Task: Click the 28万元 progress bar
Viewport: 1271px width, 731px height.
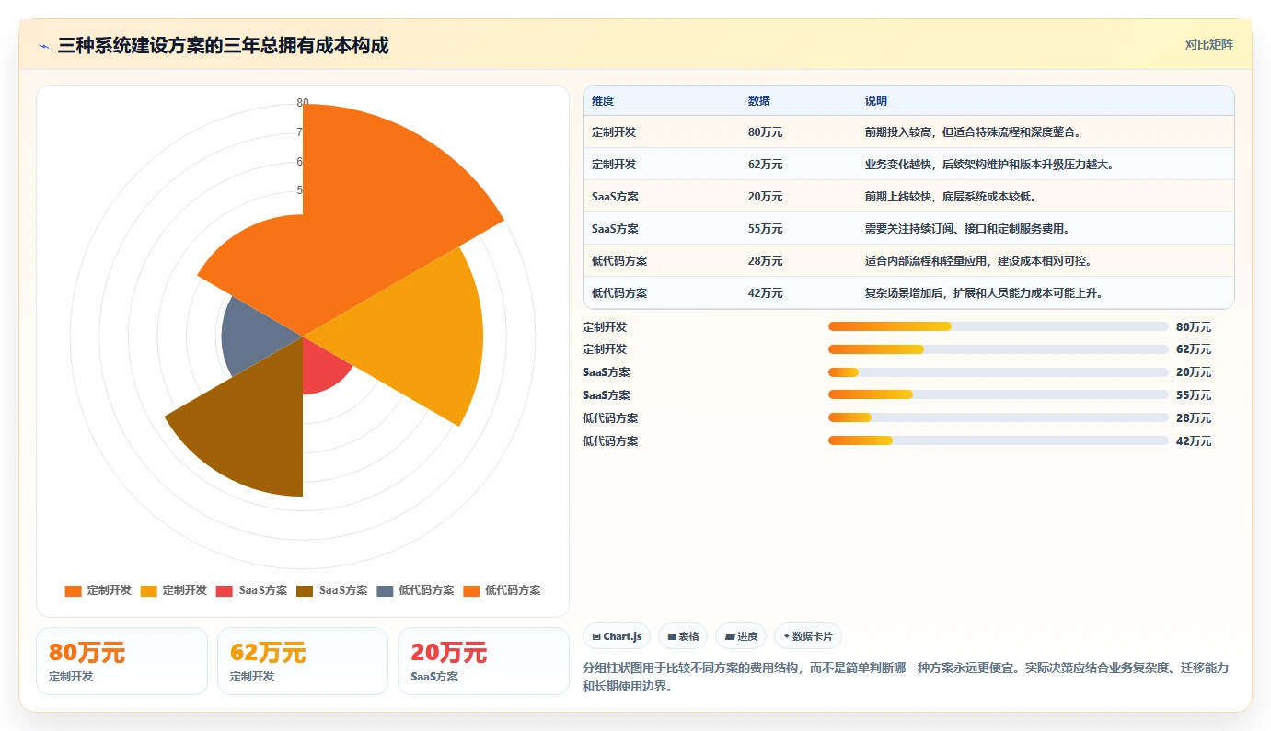Action: [x=999, y=417]
